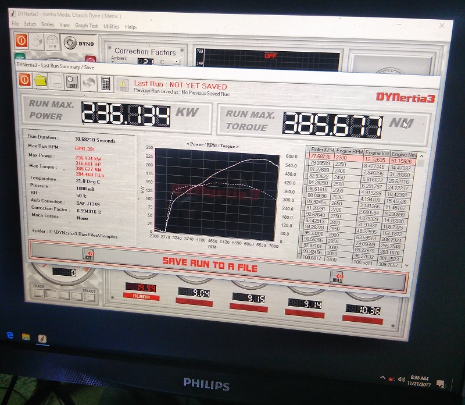The height and width of the screenshot is (405, 465).
Task: Click the floppy disk with clock icon
Action: [73, 83]
